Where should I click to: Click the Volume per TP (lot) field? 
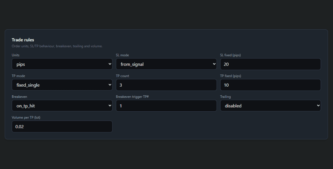coord(62,126)
